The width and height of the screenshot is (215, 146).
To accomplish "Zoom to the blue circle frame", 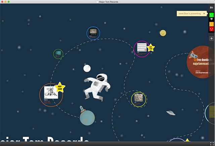I will [x=93, y=33].
